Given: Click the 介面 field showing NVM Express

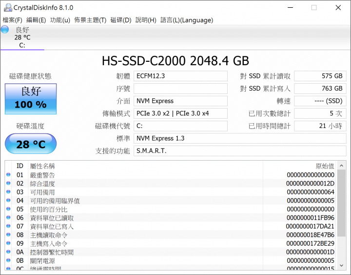Looking at the screenshot, I should [180, 101].
